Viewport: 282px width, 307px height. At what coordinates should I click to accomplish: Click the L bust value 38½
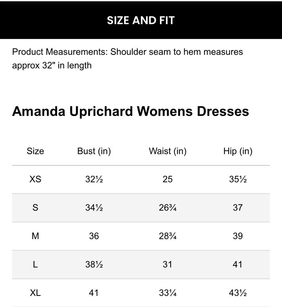point(94,264)
